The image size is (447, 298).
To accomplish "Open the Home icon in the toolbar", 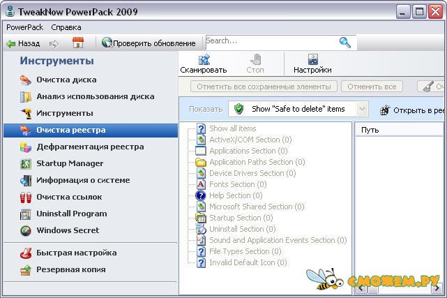I will [78, 43].
